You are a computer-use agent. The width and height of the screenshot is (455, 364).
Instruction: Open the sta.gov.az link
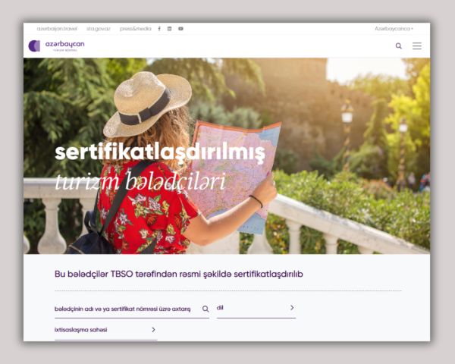[99, 29]
